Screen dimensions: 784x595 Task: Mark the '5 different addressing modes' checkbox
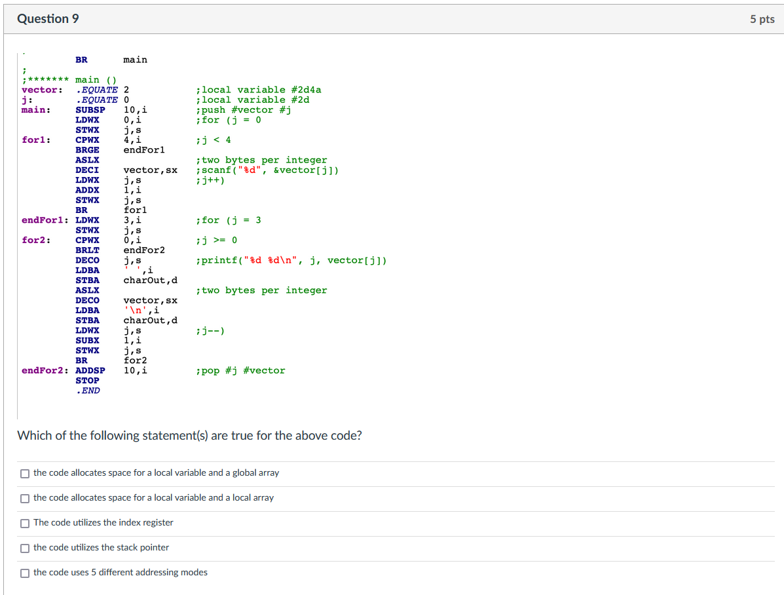coord(25,573)
